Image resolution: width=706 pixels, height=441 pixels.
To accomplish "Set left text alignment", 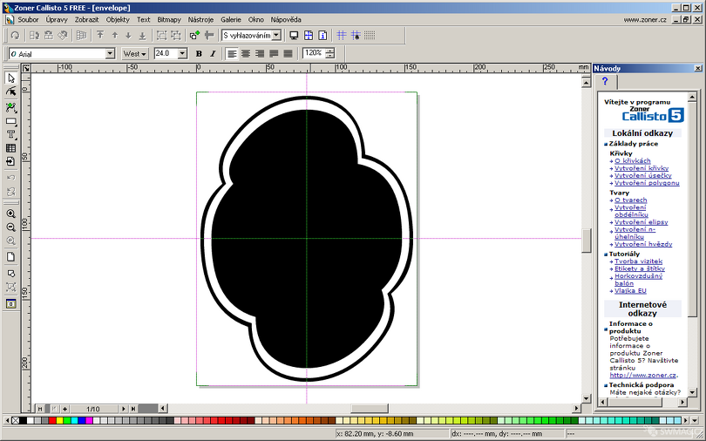I will point(232,54).
